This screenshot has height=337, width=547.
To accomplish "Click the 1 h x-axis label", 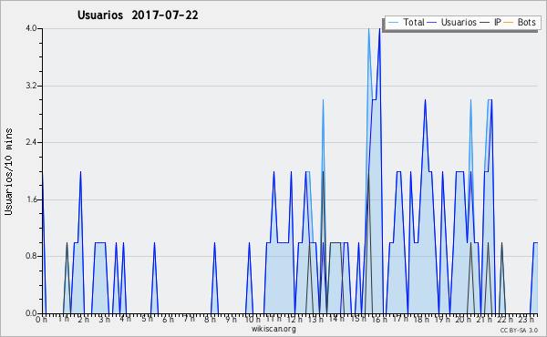I will [63, 319].
